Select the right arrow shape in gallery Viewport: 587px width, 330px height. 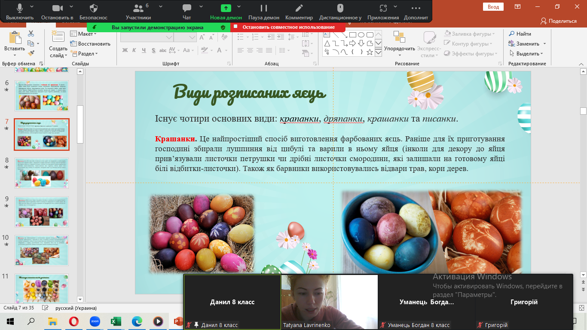click(x=352, y=43)
